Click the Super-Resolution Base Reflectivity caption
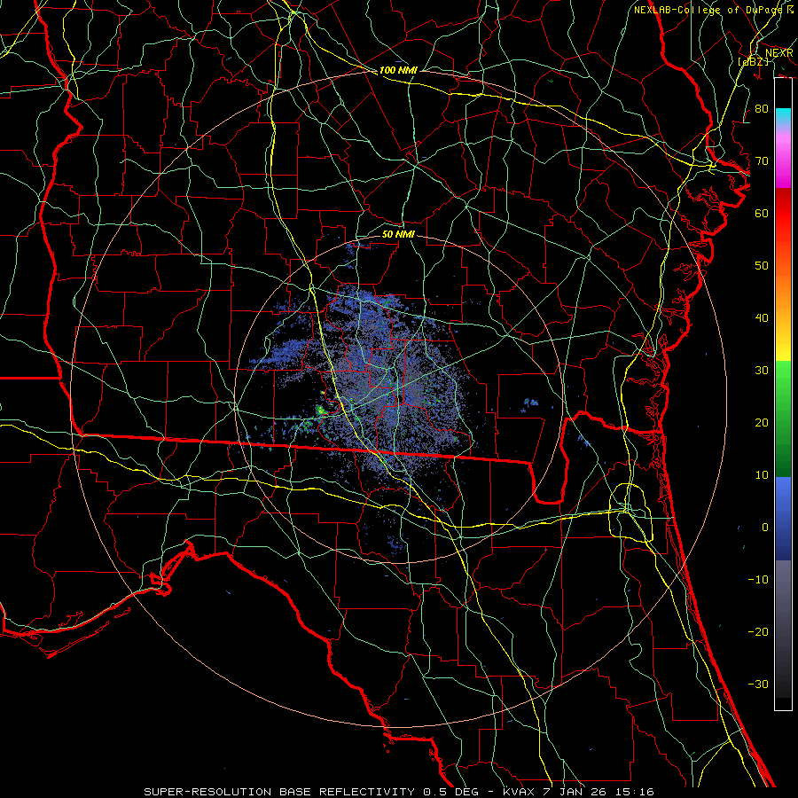 tap(312, 792)
